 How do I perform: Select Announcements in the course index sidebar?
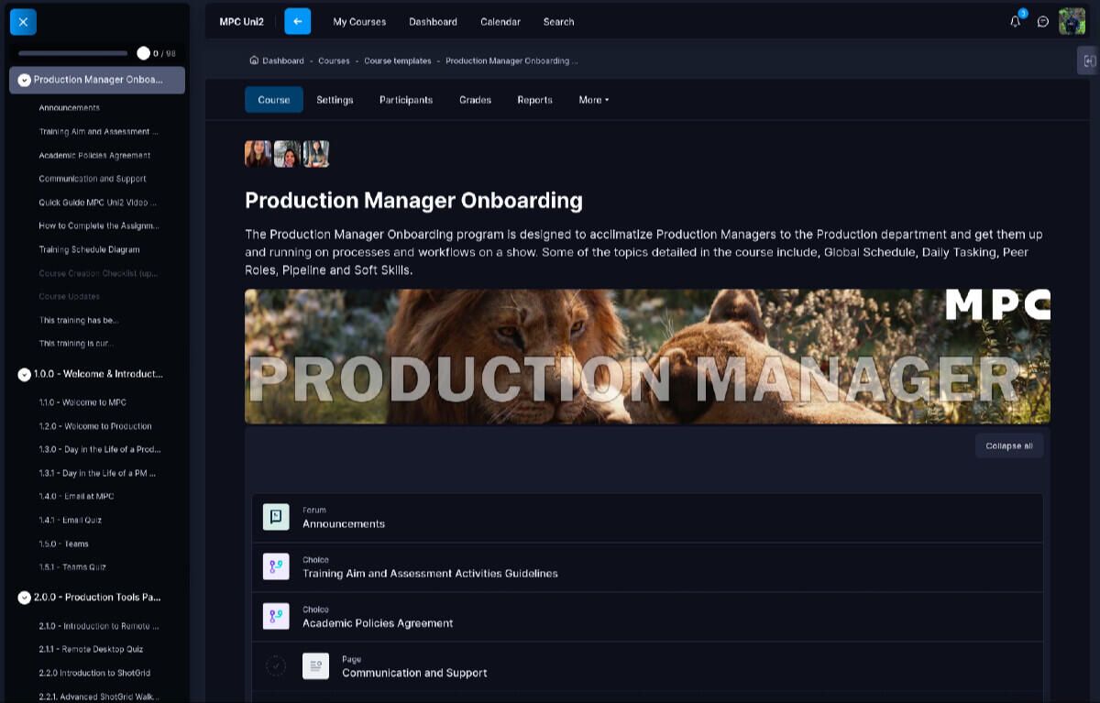[x=70, y=108]
